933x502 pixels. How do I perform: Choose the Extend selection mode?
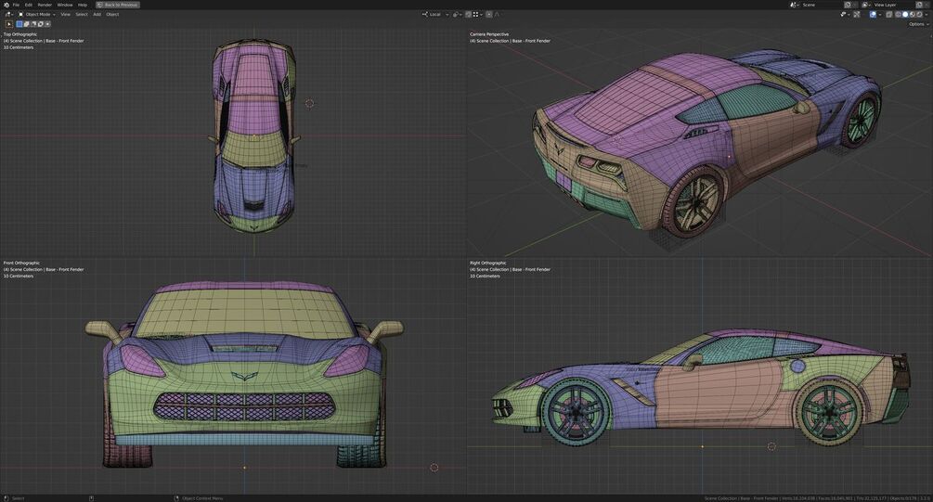point(26,24)
